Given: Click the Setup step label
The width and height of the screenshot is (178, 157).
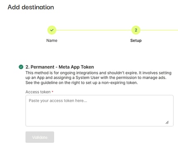Looking at the screenshot, I should point(136,41).
